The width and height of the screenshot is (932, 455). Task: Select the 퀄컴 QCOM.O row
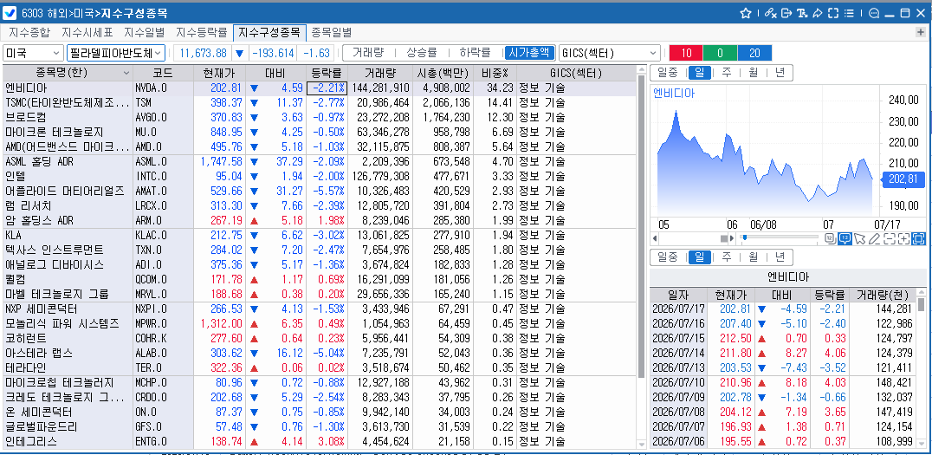[x=320, y=279]
